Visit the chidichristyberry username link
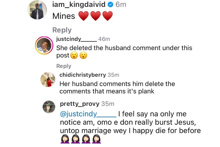Viewport: 220px width, 147px height. (x=83, y=75)
